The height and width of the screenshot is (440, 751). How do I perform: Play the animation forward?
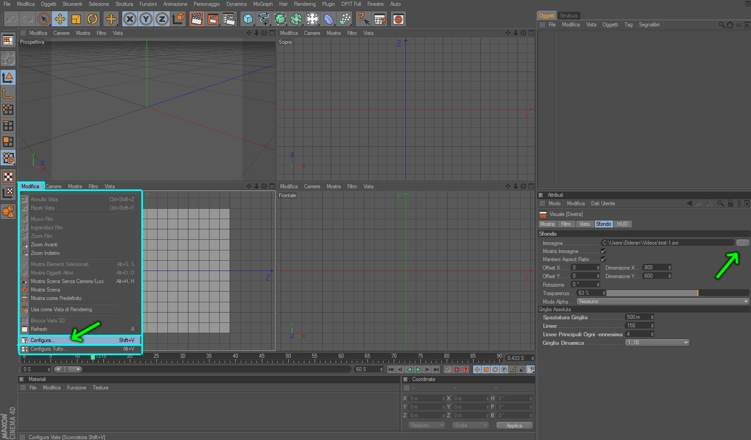tap(418, 369)
